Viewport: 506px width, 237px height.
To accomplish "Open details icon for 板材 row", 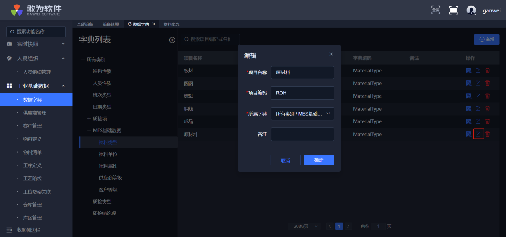I will pos(469,71).
